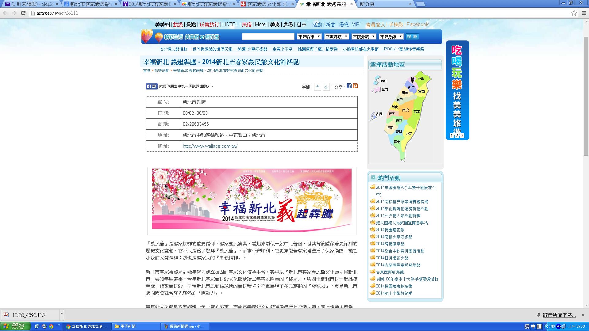This screenshot has height=331, width=589.
Task: Click 顯示所有下載 link
Action: point(559,315)
